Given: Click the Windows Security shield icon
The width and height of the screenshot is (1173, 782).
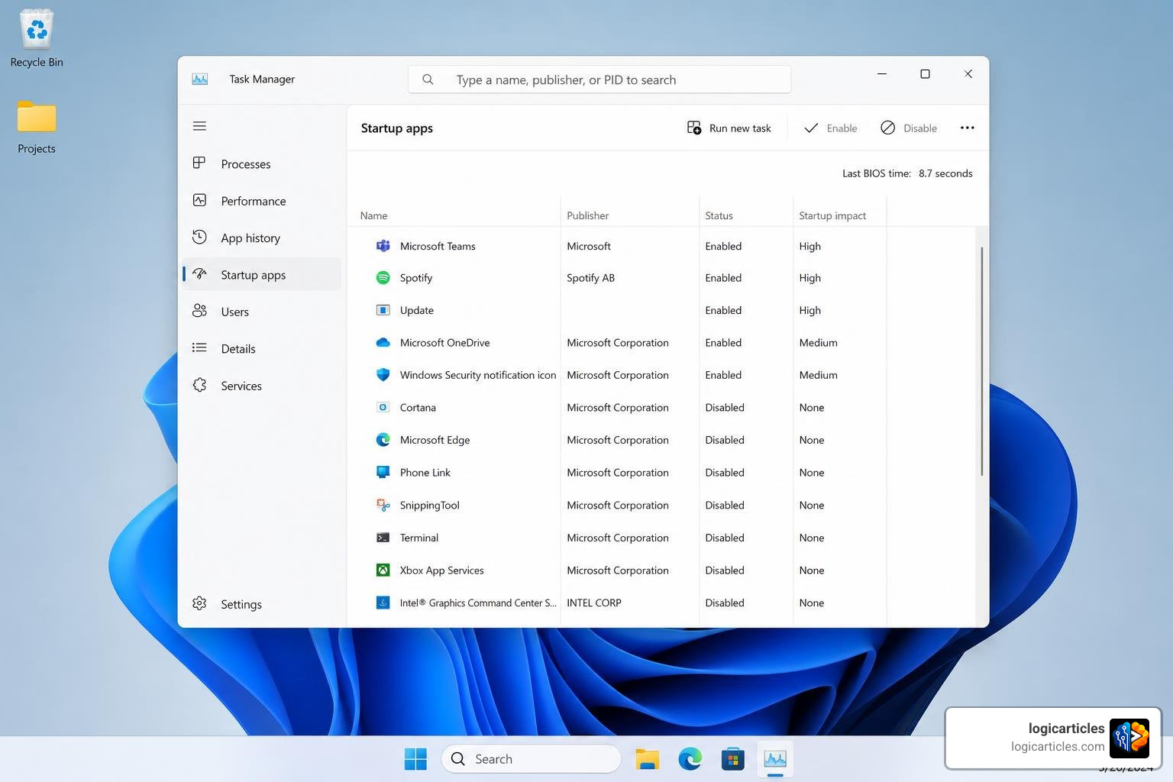Looking at the screenshot, I should pyautogui.click(x=383, y=375).
